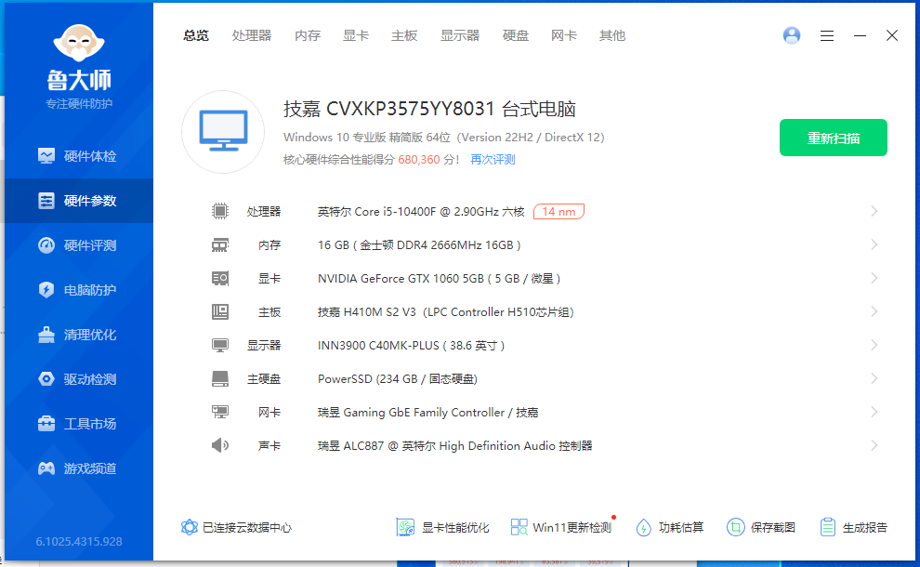Image resolution: width=920 pixels, height=567 pixels.
Task: Switch to the 硬盘 tab
Action: 516,35
